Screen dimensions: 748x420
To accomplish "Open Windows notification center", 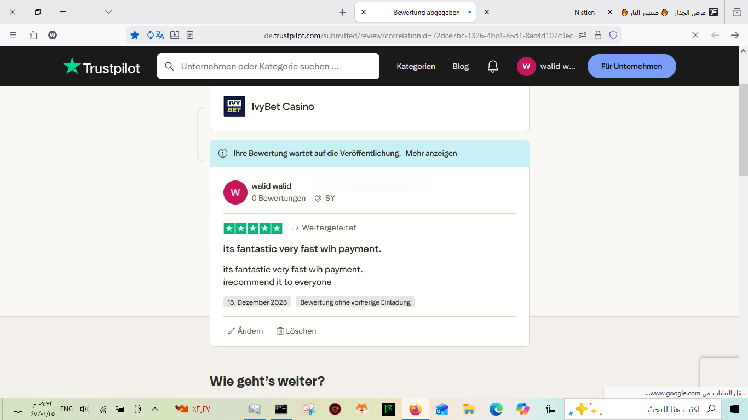I will coord(18,409).
